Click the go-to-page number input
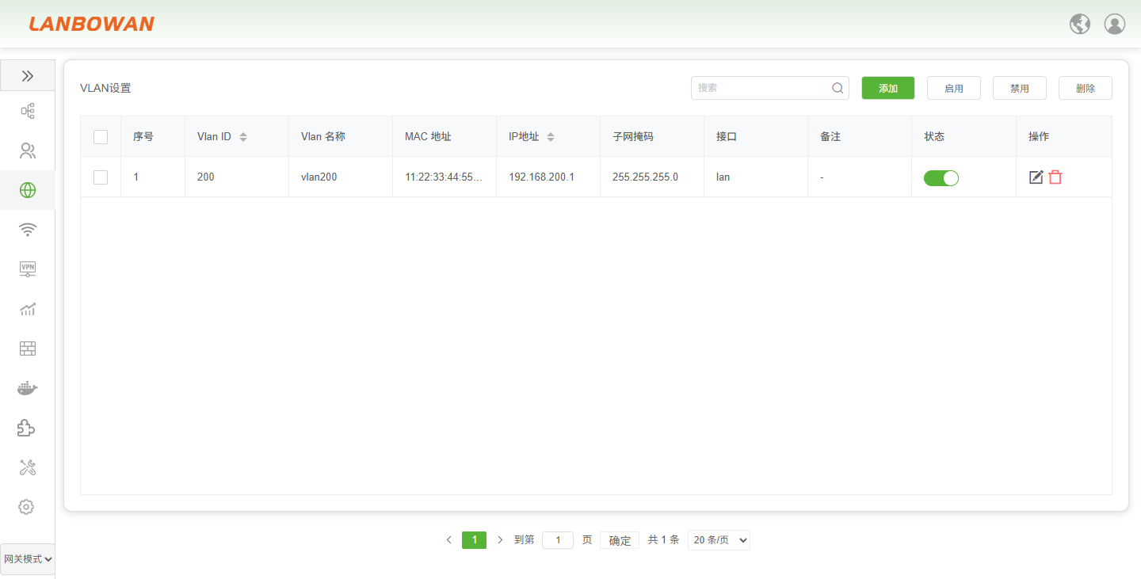This screenshot has width=1141, height=579. 558,540
